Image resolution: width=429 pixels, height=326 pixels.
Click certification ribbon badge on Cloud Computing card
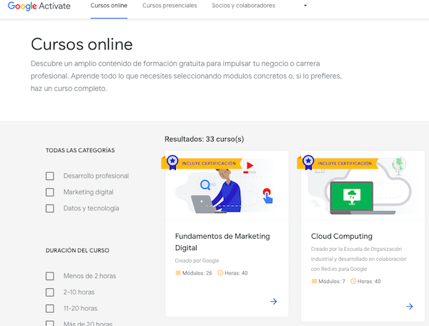(x=337, y=163)
